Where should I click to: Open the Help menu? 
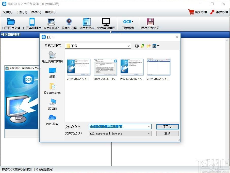pyautogui.click(x=50, y=12)
